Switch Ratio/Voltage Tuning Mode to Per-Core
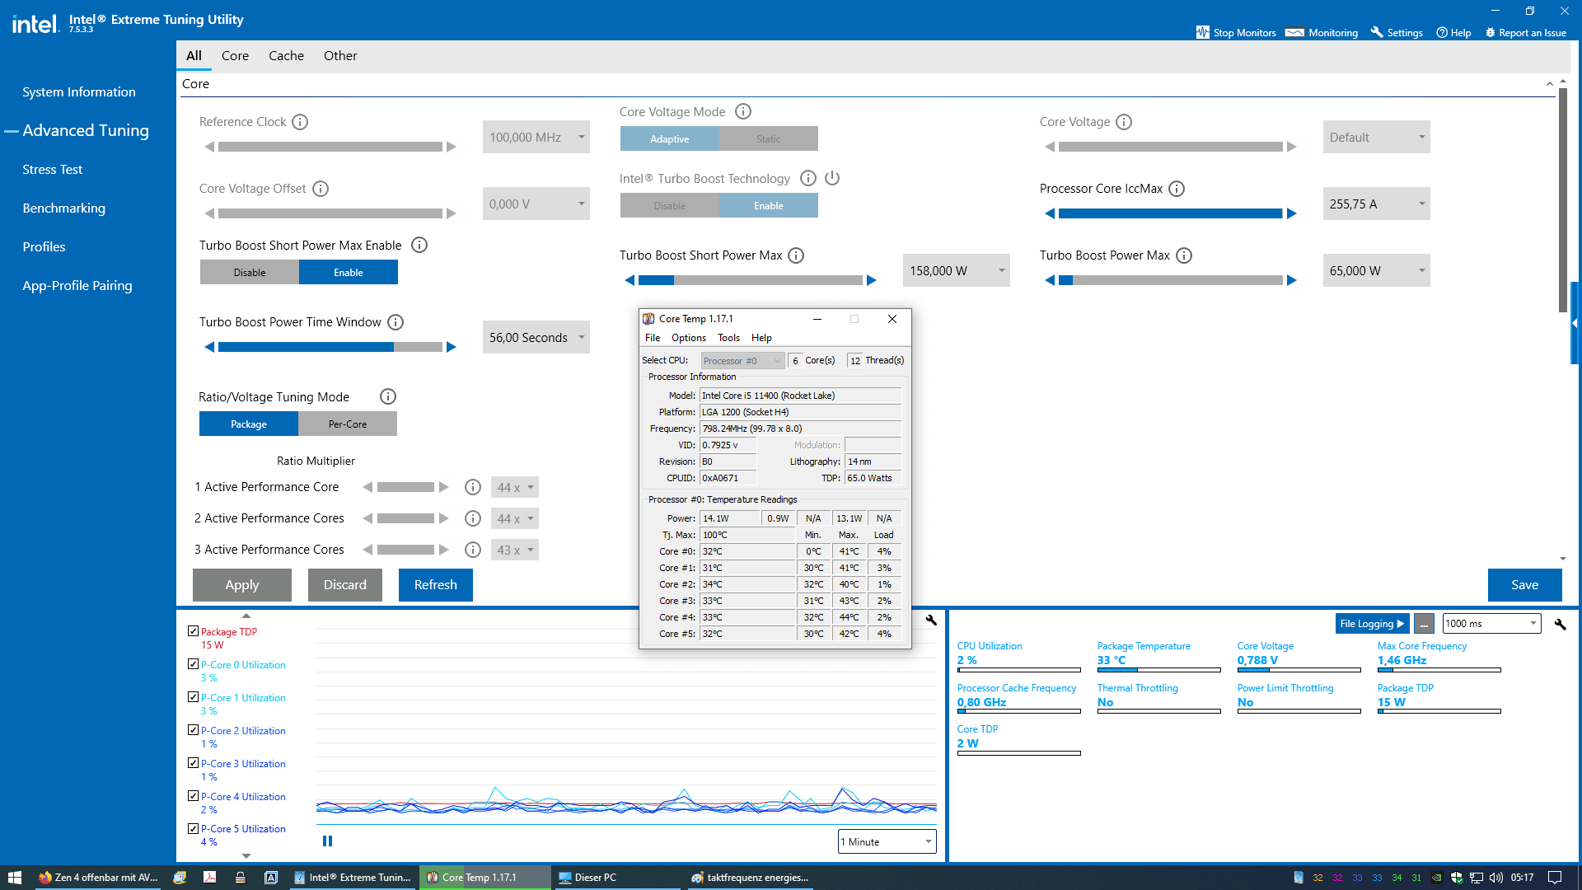 click(348, 424)
